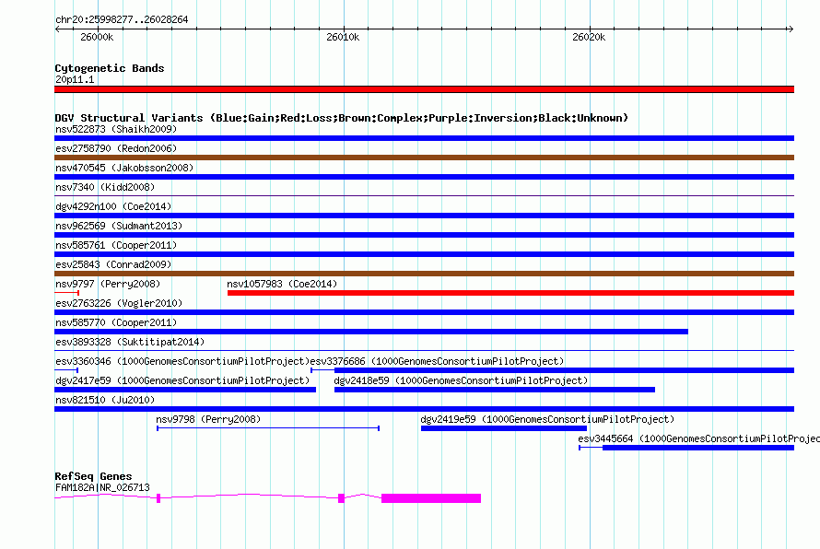
Task: Click the blue bar for dgv2419e59
Action: click(x=504, y=428)
